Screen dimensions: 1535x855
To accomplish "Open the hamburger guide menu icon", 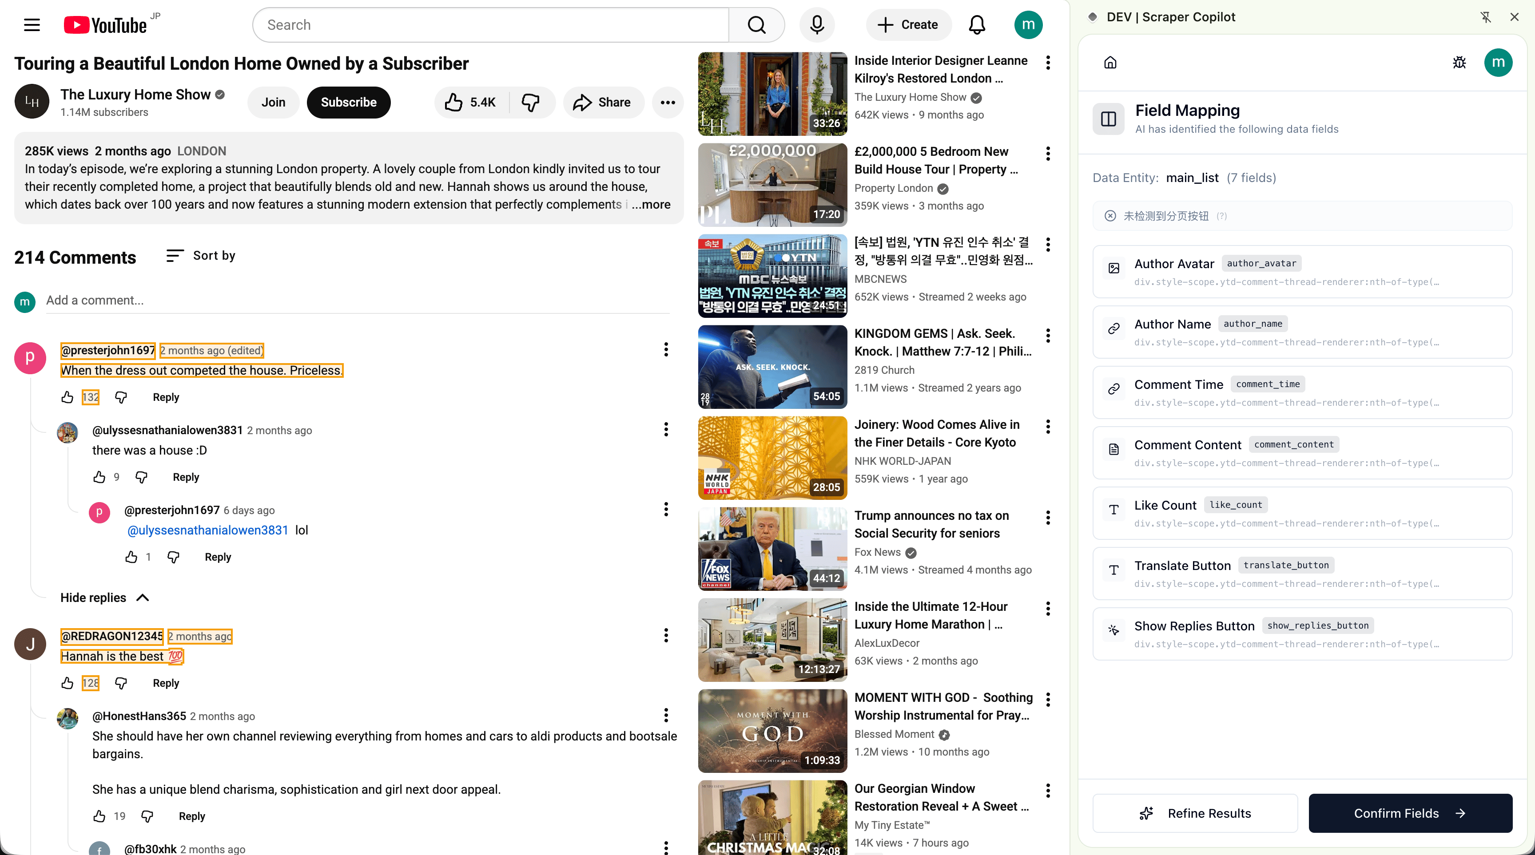I will click(x=32, y=24).
